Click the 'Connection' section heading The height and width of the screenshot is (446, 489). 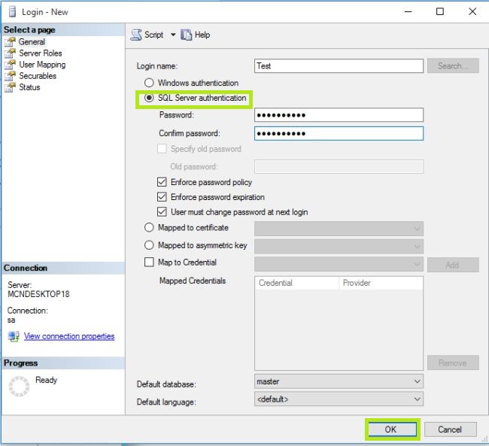(x=26, y=268)
